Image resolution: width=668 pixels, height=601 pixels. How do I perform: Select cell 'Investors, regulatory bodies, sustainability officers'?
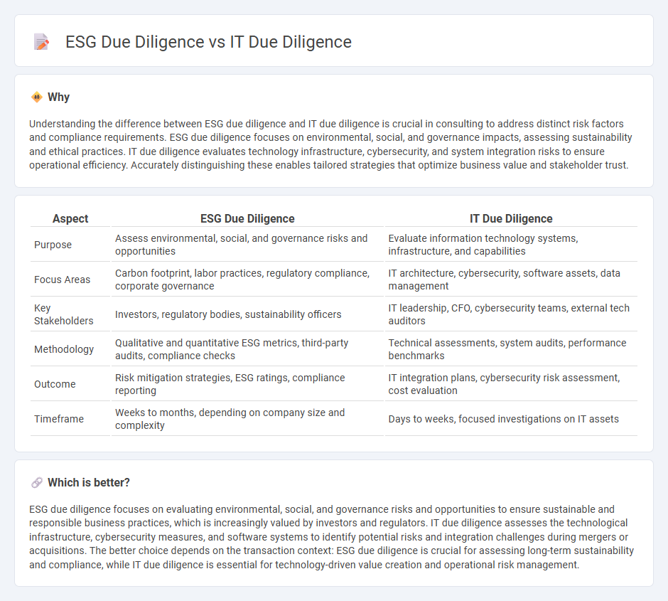coord(247,314)
